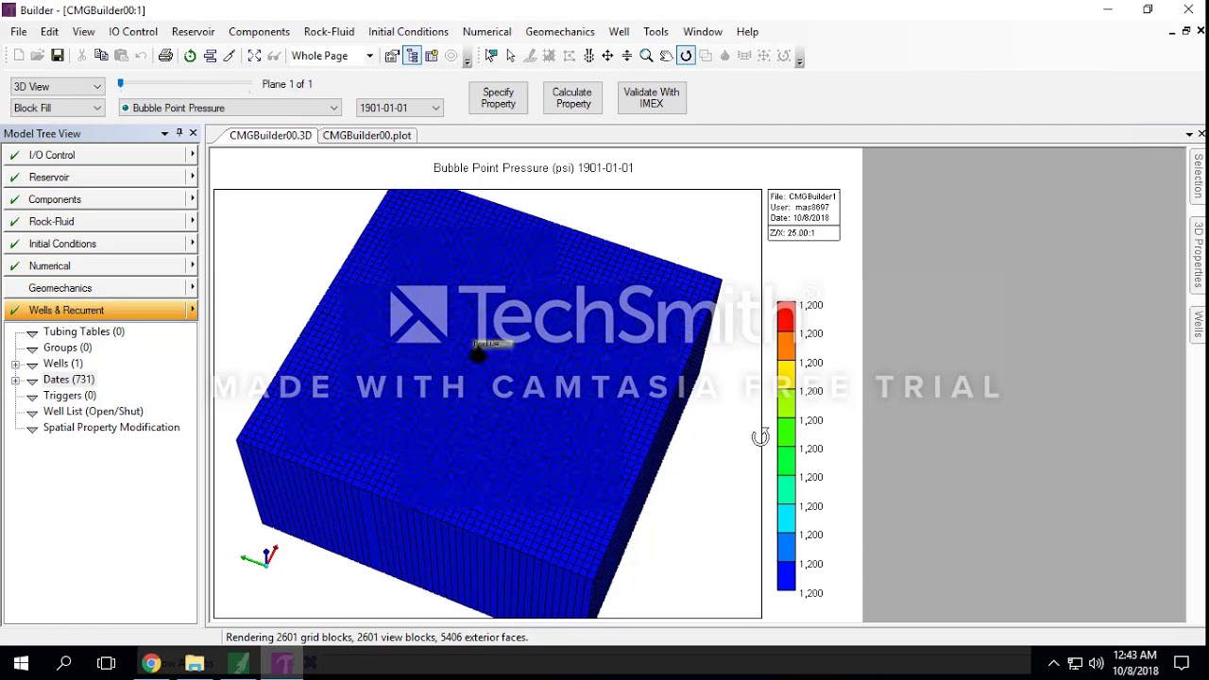Open the Rock-Fluid menu
The width and height of the screenshot is (1209, 680).
[x=329, y=31]
